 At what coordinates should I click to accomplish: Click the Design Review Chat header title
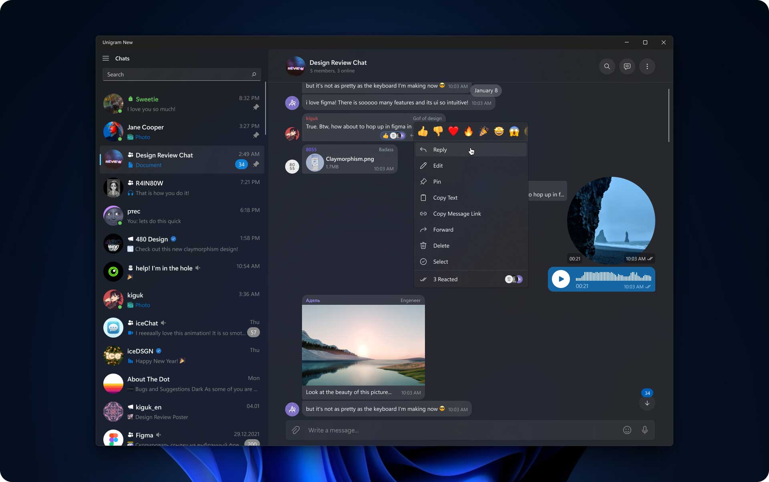(338, 62)
